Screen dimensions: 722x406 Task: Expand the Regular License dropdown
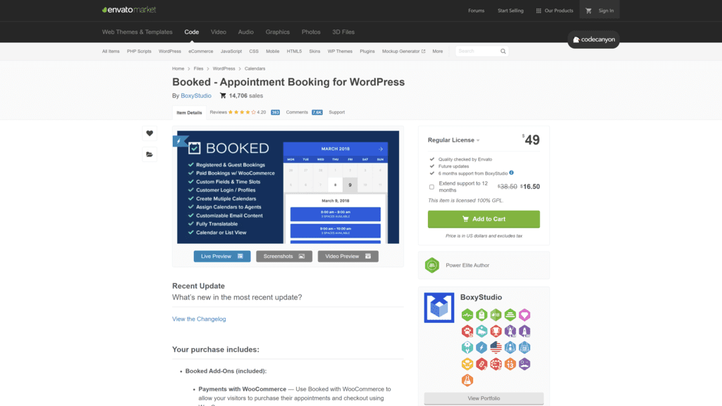pyautogui.click(x=453, y=140)
